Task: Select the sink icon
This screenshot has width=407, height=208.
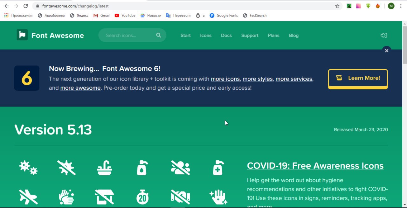Action: (105, 168)
